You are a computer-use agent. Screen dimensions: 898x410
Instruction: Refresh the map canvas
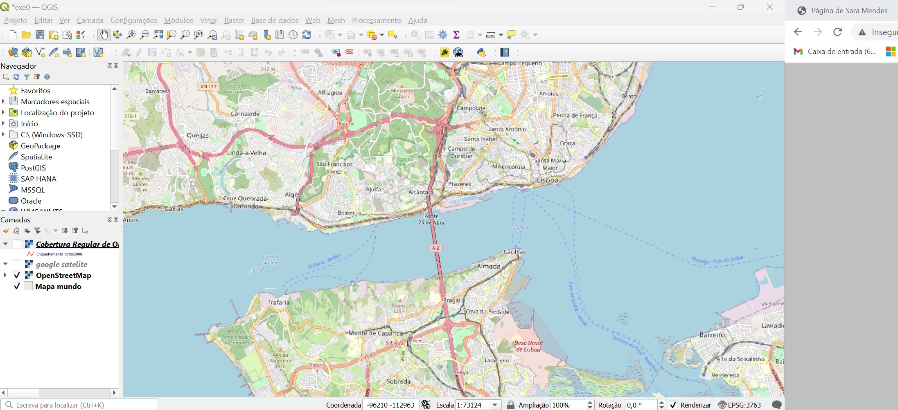(307, 35)
